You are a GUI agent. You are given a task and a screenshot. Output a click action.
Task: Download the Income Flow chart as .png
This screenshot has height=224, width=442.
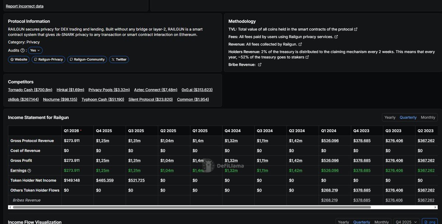(429, 222)
